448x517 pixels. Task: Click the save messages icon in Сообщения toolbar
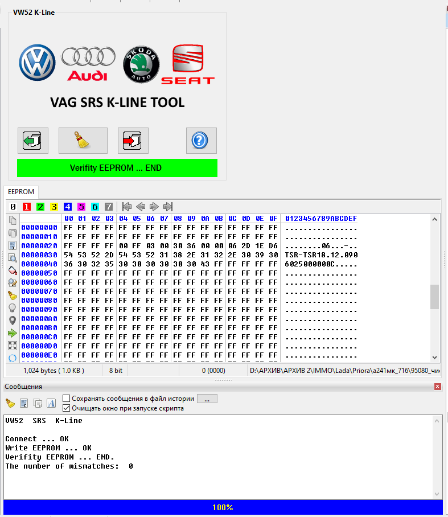tap(24, 403)
